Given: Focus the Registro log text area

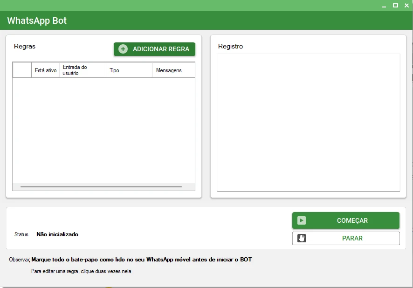Looking at the screenshot, I should tap(308, 122).
